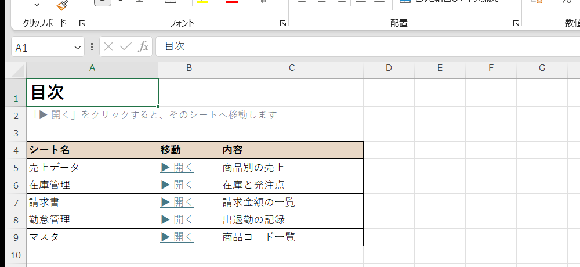This screenshot has height=267, width=580.
Task: Select row 1 header
Action: pyautogui.click(x=16, y=93)
